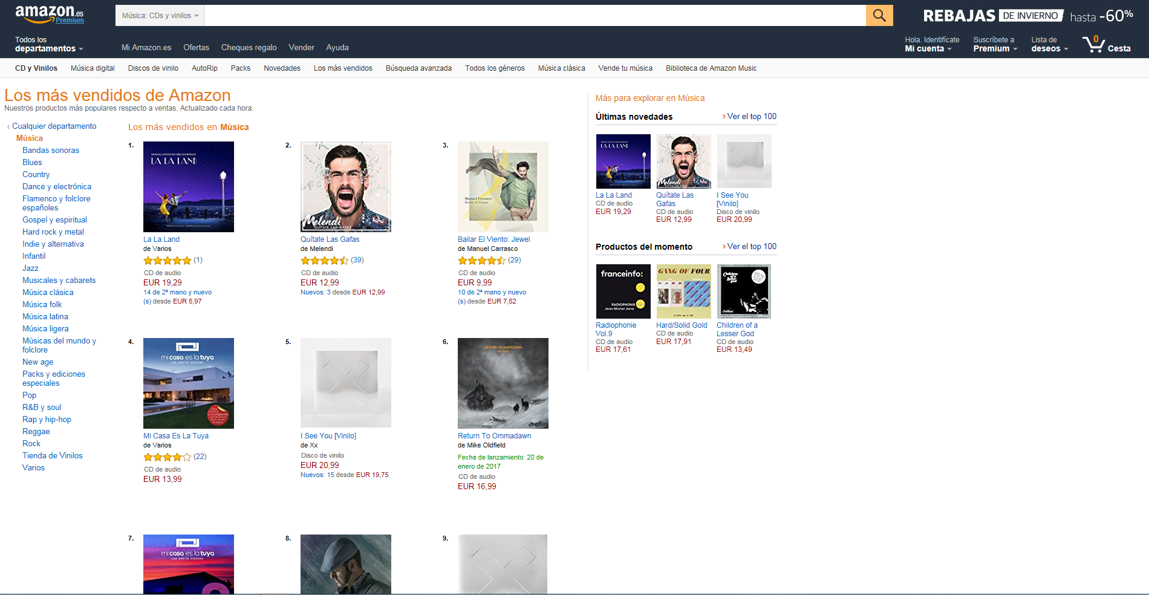1149x595 pixels.
Task: Open the Lista de deseos dropdown
Action: coord(1049,44)
